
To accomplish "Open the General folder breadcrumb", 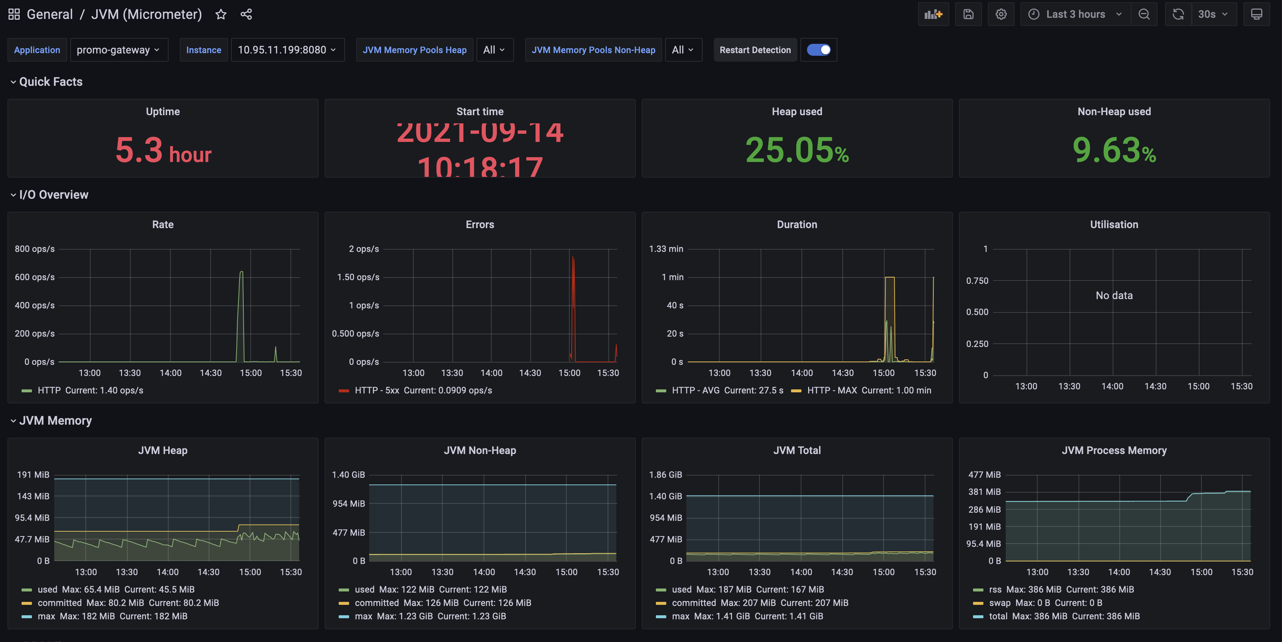I will (x=50, y=14).
